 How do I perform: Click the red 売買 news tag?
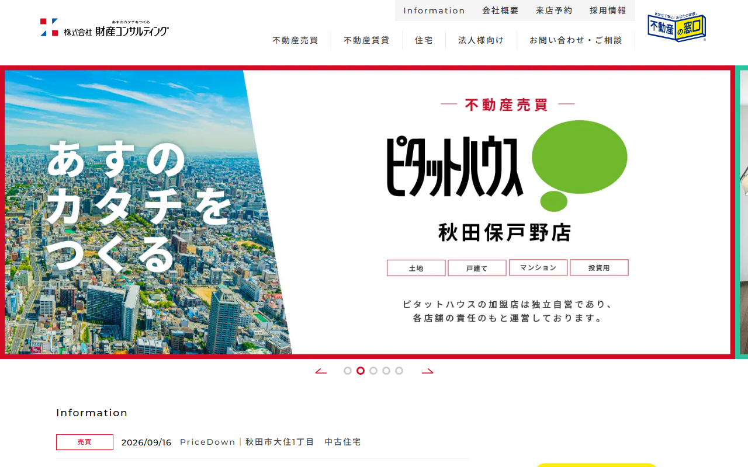pyautogui.click(x=85, y=442)
